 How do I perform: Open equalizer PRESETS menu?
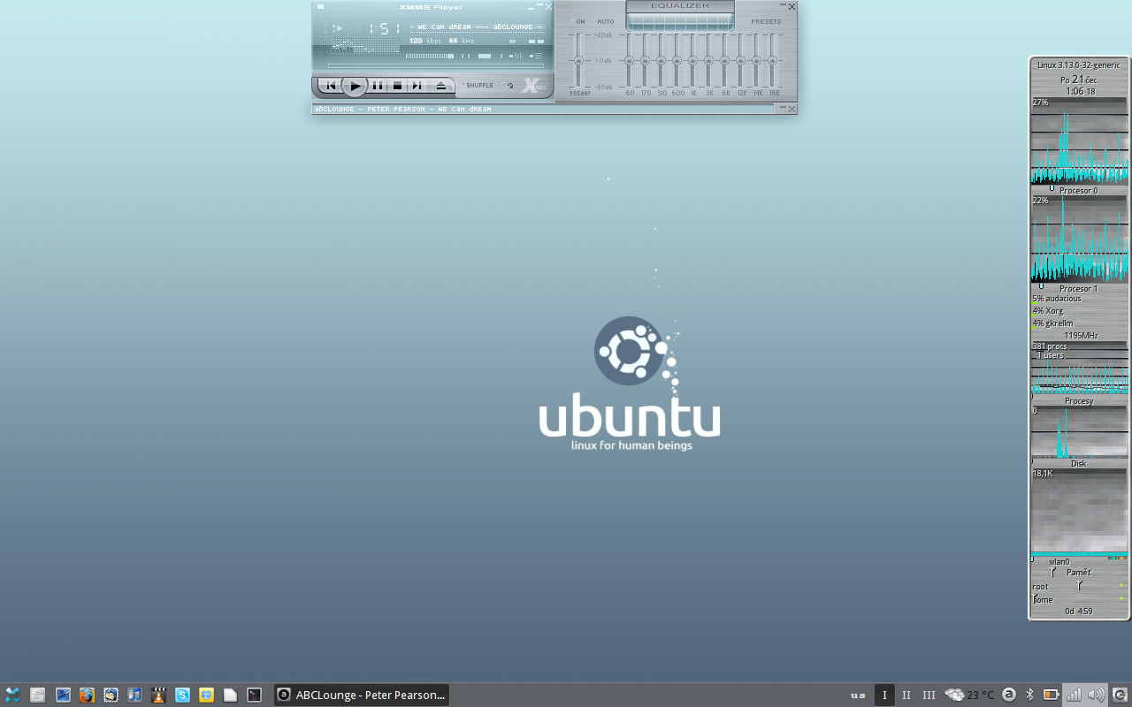[x=766, y=21]
